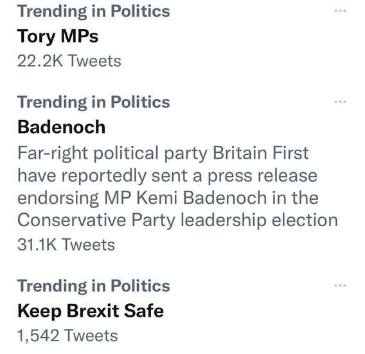This screenshot has height=354, width=365.
Task: Select Trending in Politics label above Badenoch
Action: pyautogui.click(x=94, y=102)
